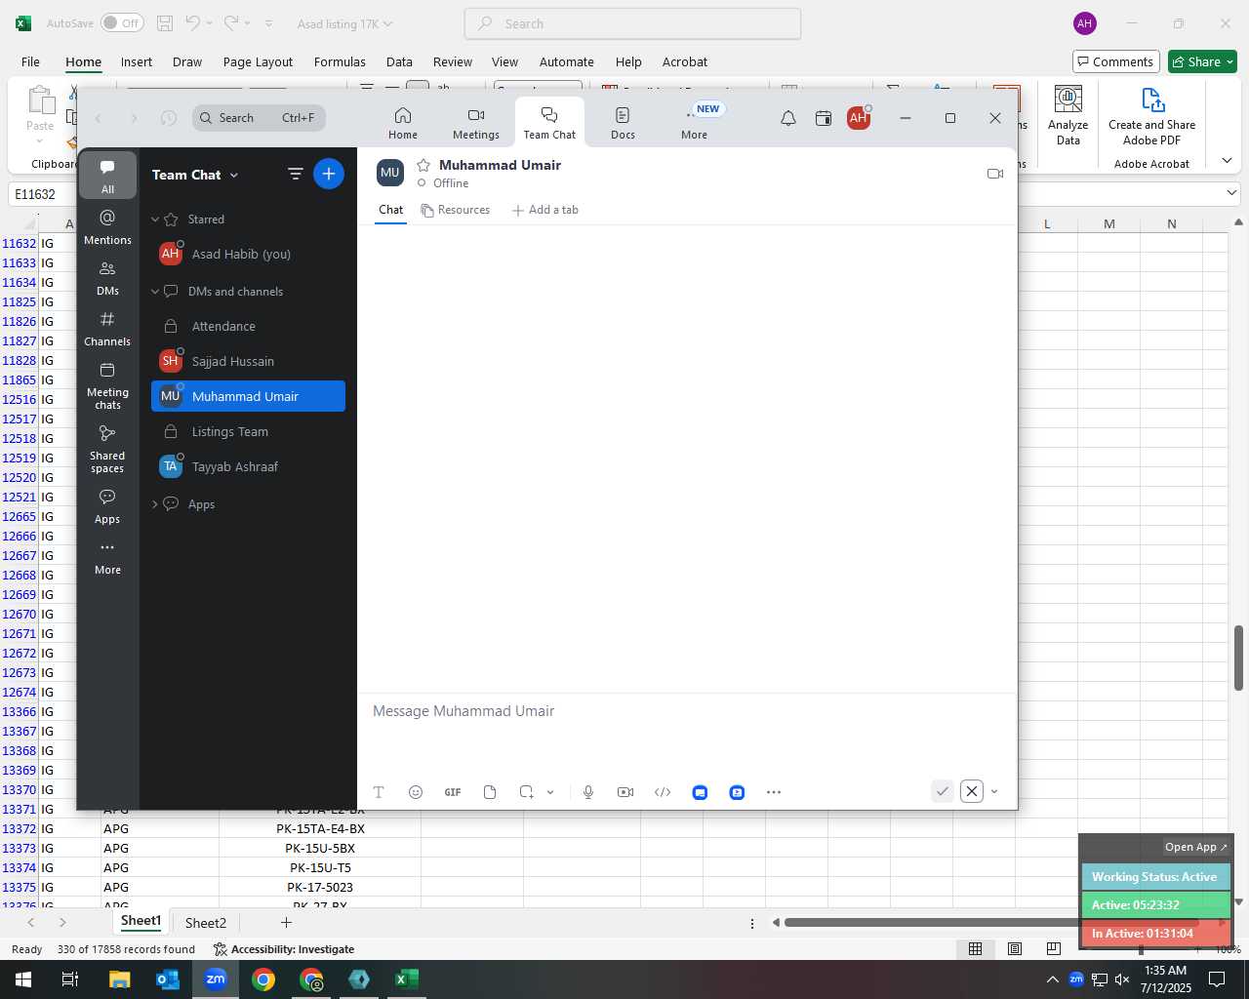Click Add a tab in chat

pyautogui.click(x=545, y=210)
